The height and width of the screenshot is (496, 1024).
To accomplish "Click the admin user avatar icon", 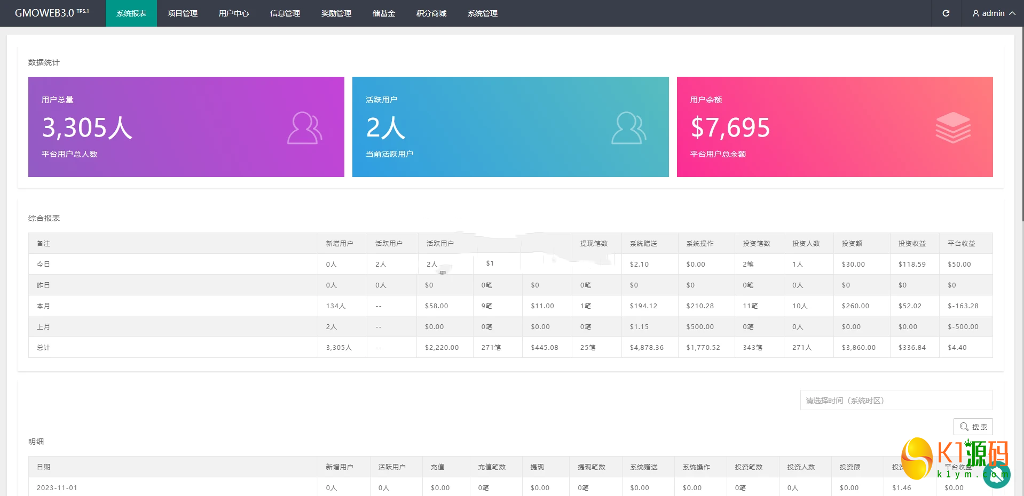I will pos(975,13).
